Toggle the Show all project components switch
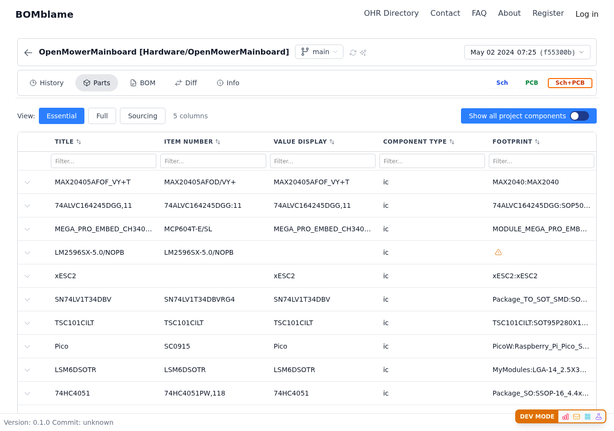 579,116
